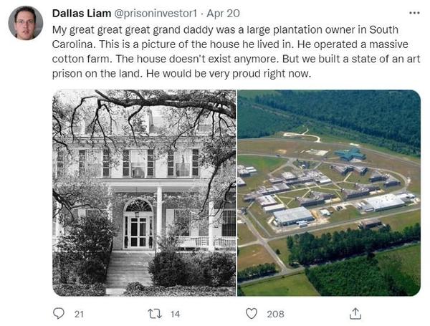Open share menu via upload arrow icon

[355, 313]
